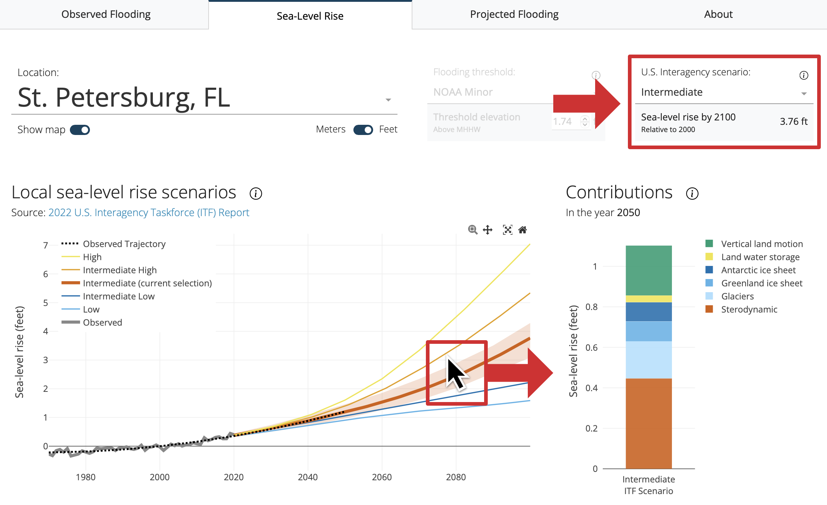
Task: Switch to the Projected Flooding tab
Action: tap(514, 14)
